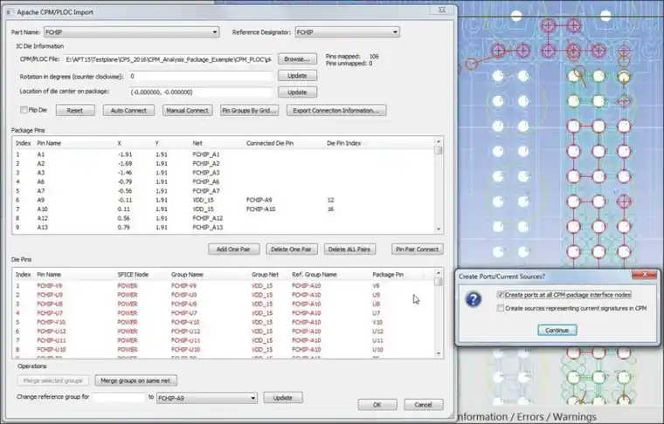Image resolution: width=664 pixels, height=424 pixels.
Task: Click Cancel in the CPM/PLOC Import dialog
Action: coord(424,405)
